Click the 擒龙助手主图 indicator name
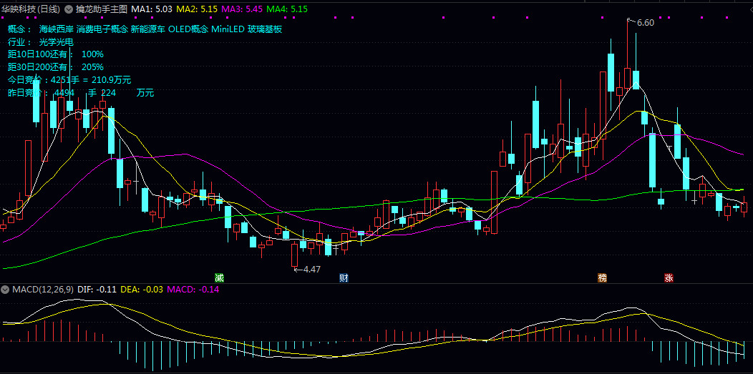 point(100,9)
